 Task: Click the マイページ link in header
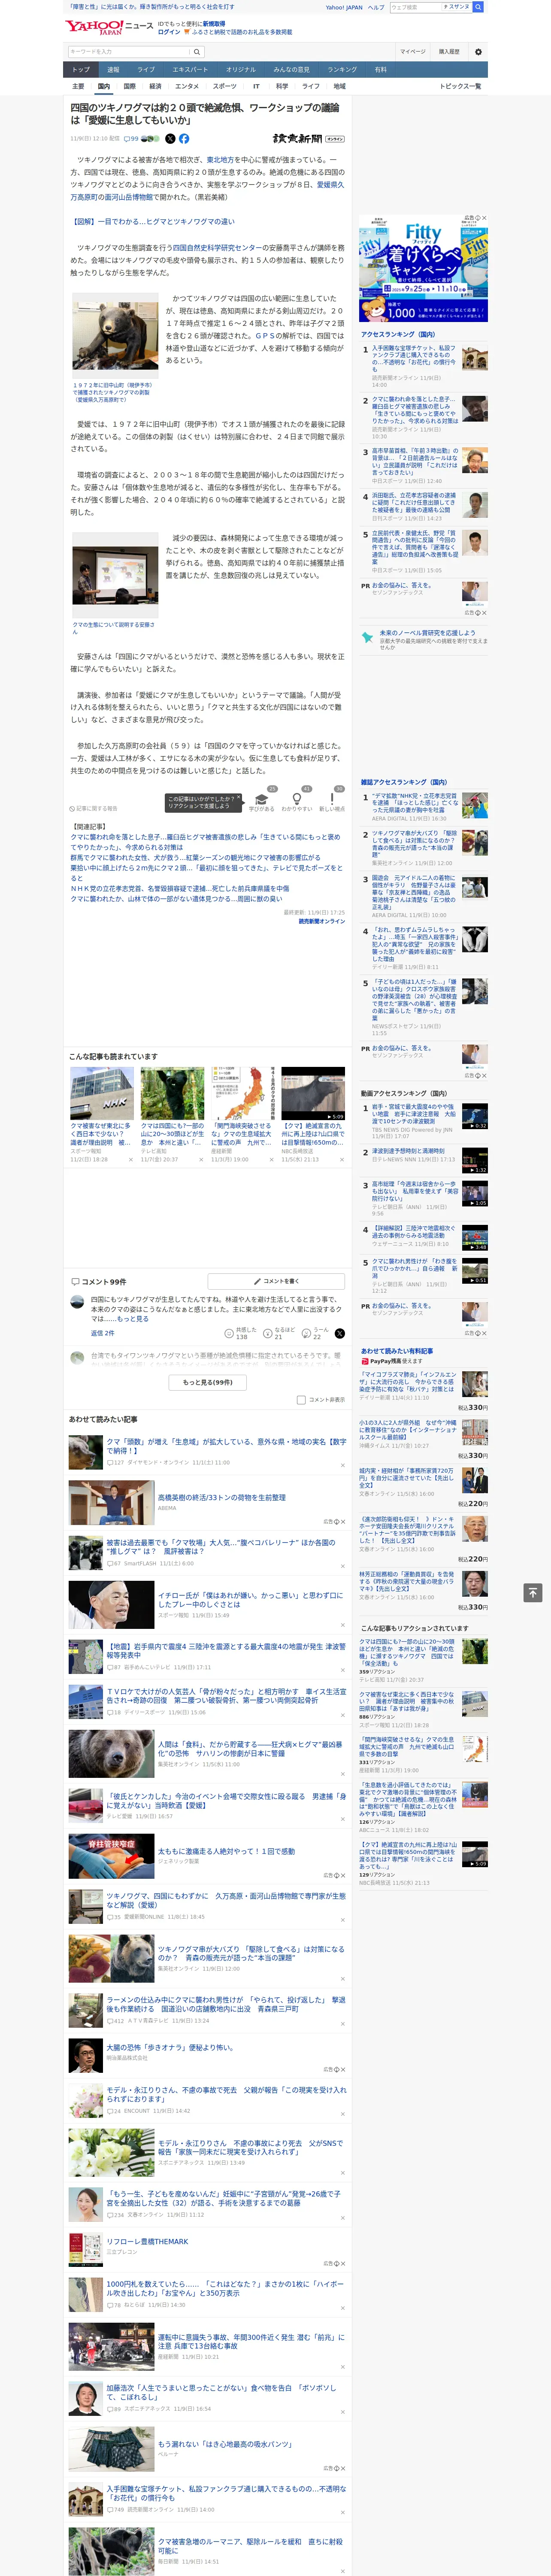pos(412,52)
